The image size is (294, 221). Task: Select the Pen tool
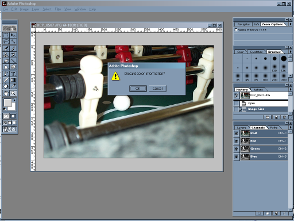coord(6,74)
